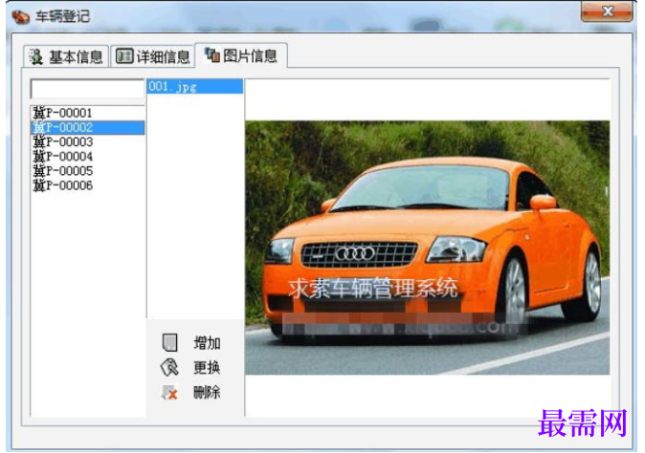Viewport: 645px width, 453px height.
Task: Click the 更换 replace icon
Action: [x=169, y=367]
